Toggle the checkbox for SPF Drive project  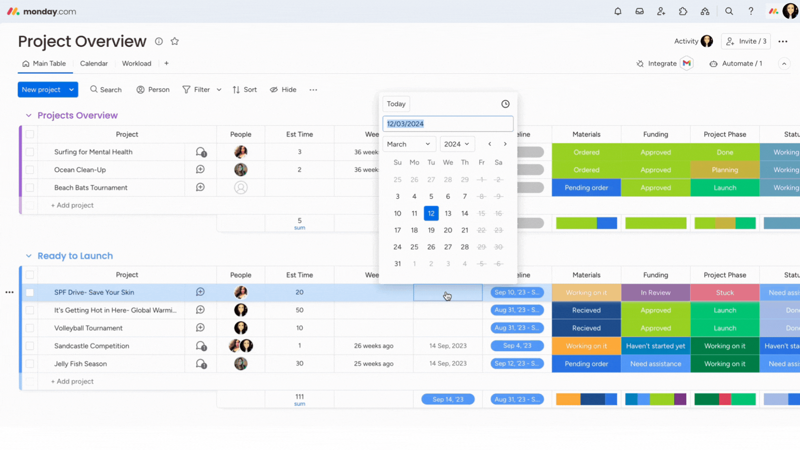click(30, 292)
